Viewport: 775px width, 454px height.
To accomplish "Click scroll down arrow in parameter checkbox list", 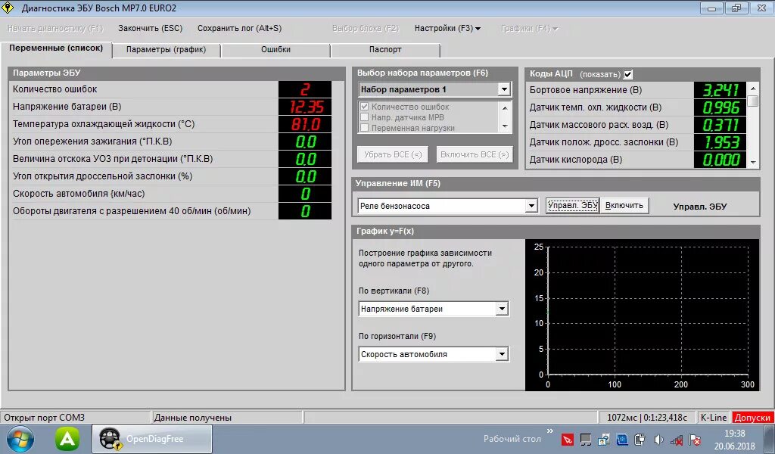I will pos(505,126).
